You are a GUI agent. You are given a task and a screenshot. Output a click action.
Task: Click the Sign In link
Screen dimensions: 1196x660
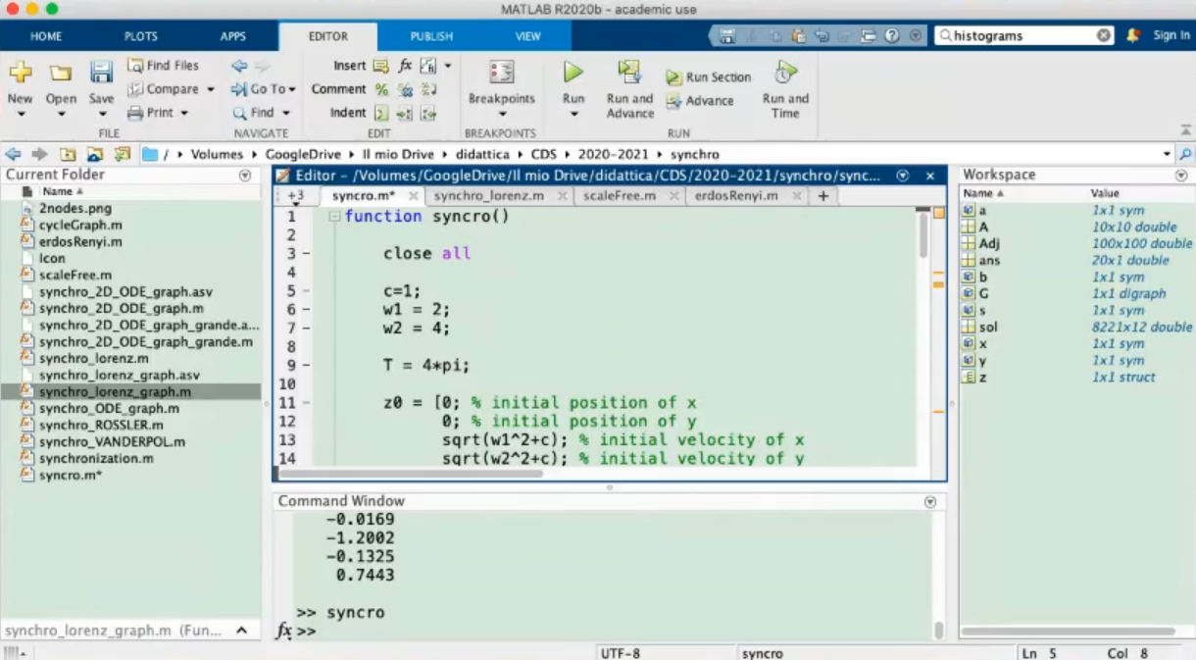click(1171, 35)
